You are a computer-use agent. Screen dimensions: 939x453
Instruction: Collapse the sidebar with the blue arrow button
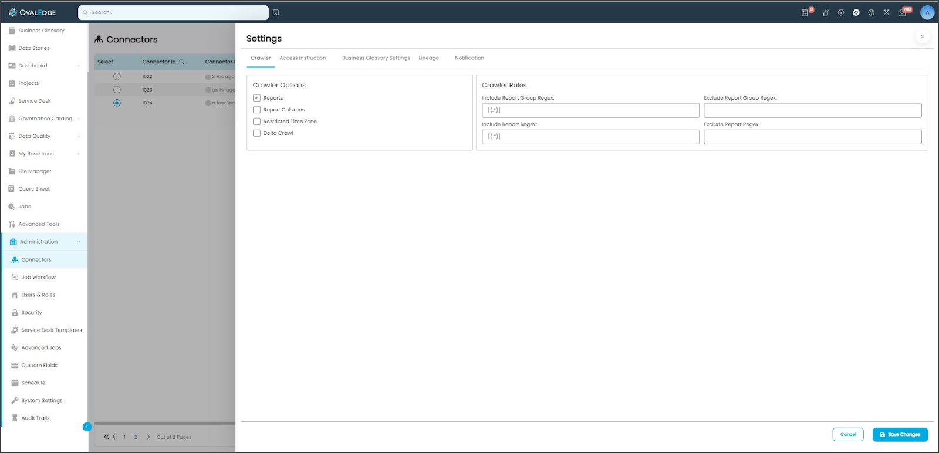pos(87,427)
